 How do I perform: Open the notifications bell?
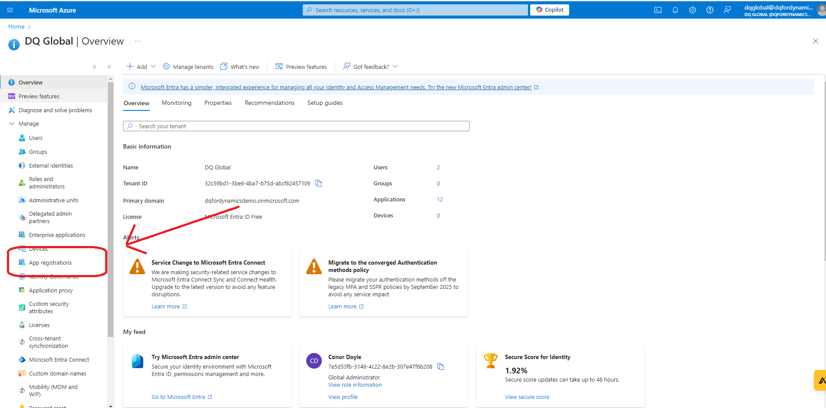675,10
